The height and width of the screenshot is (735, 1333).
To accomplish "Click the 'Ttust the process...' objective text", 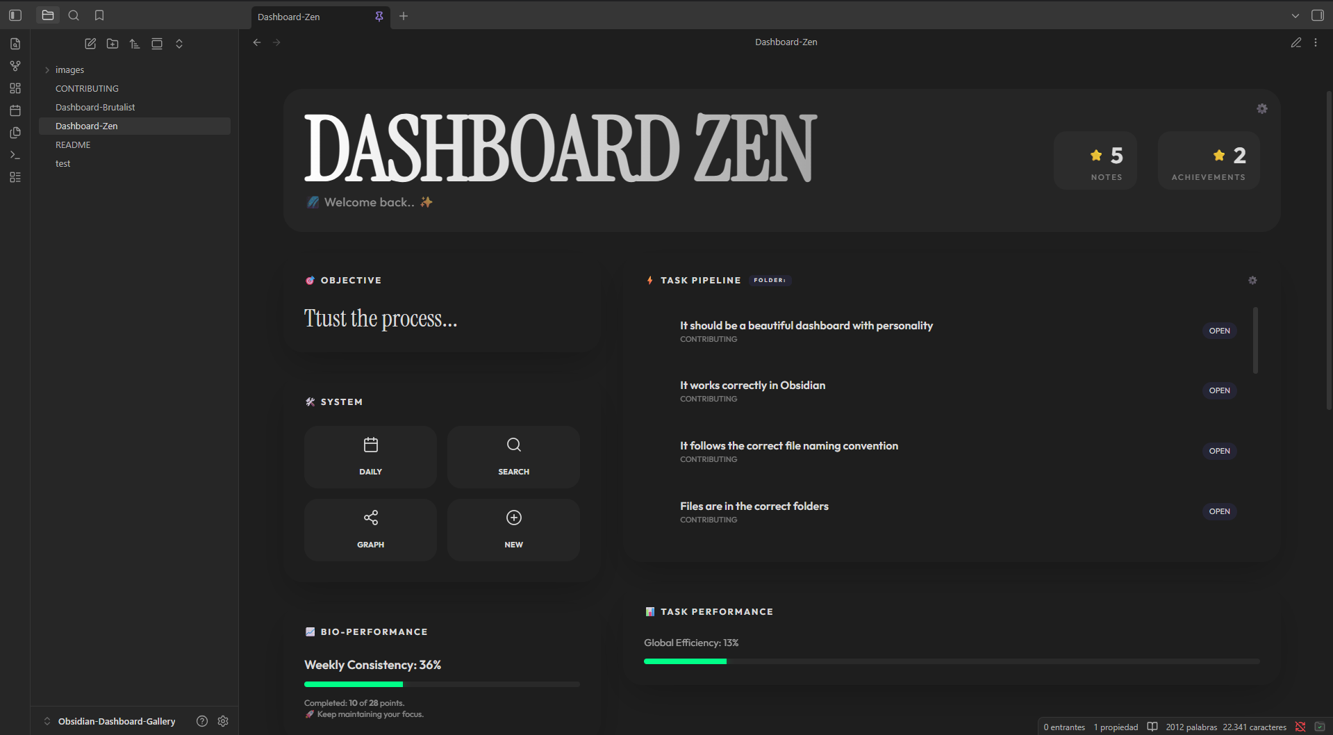I will [381, 318].
